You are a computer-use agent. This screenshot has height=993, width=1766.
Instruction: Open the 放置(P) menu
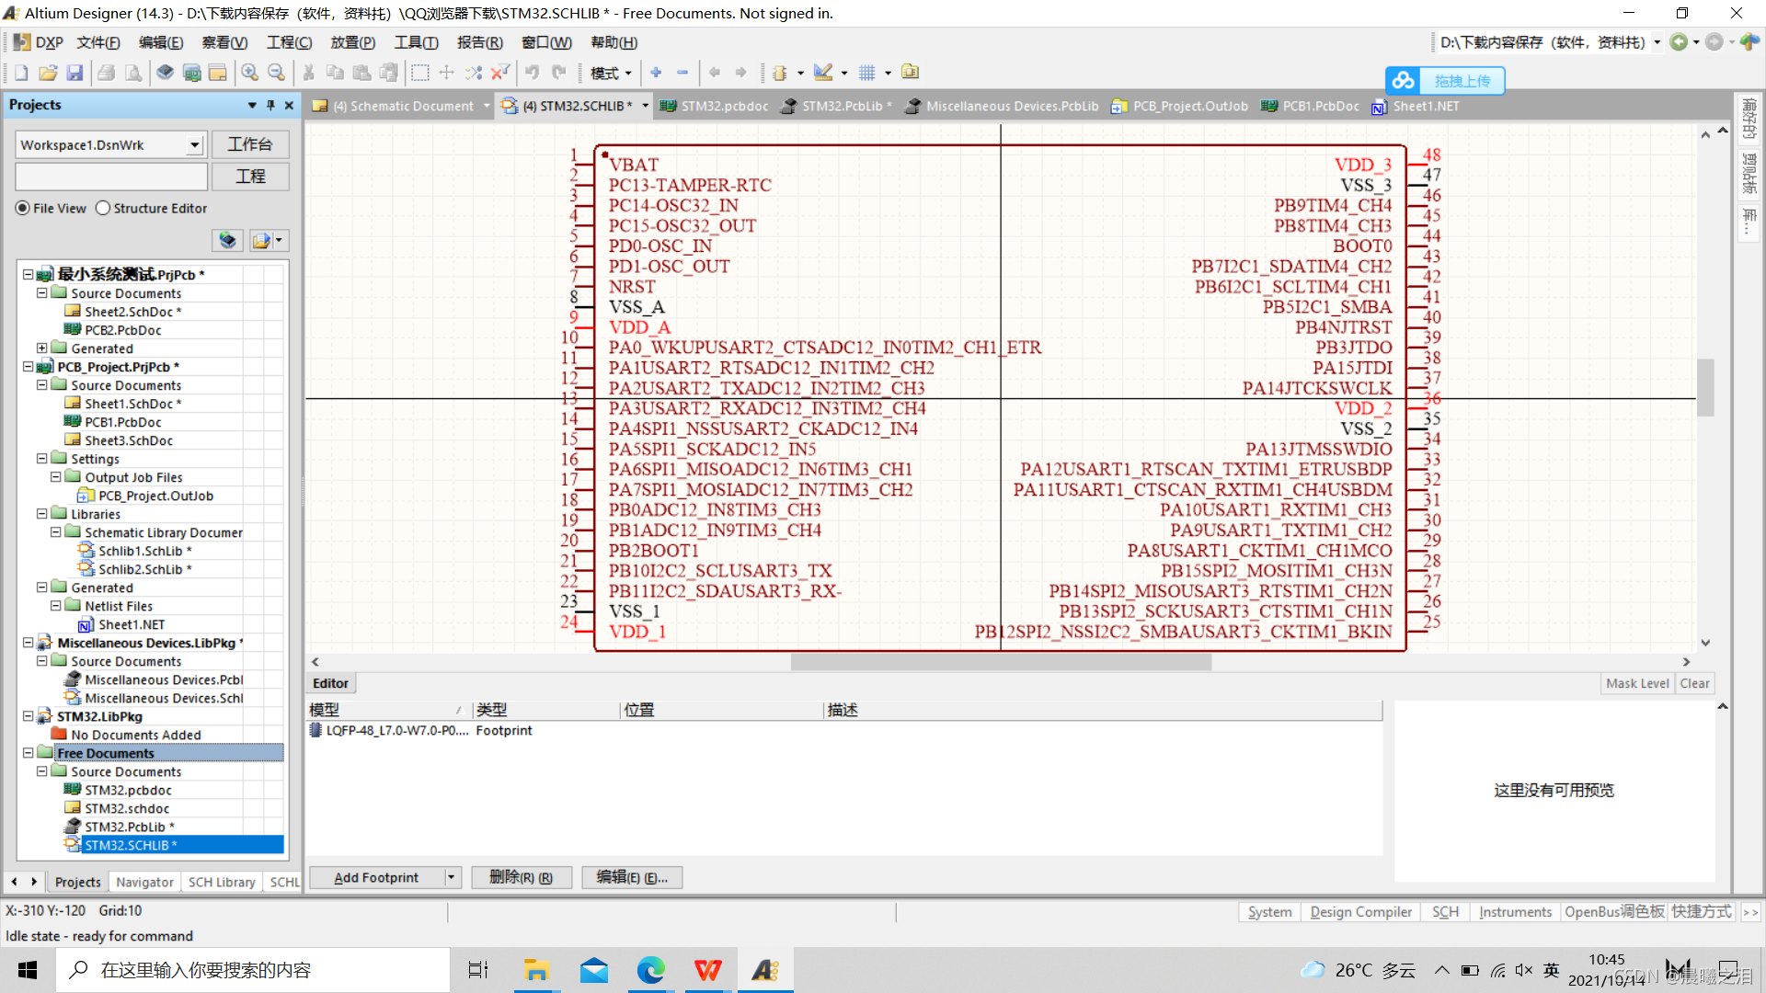coord(352,42)
